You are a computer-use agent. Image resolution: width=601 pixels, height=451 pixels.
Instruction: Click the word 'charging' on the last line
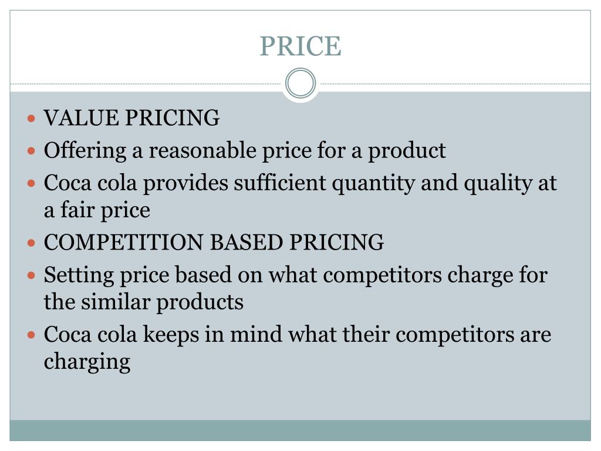coord(87,362)
